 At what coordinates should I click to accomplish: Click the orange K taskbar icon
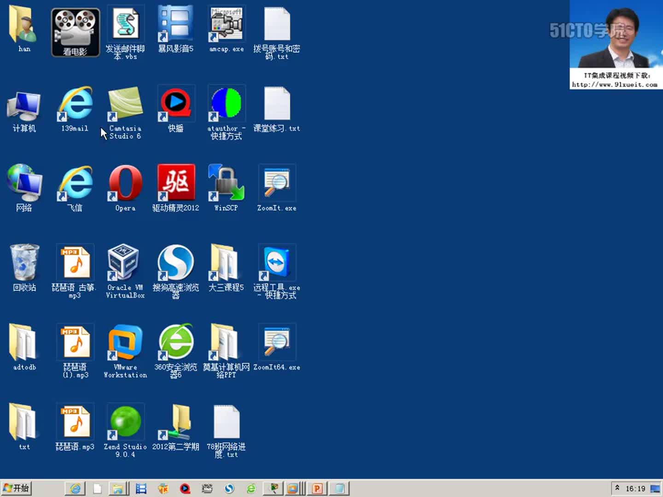point(163,488)
